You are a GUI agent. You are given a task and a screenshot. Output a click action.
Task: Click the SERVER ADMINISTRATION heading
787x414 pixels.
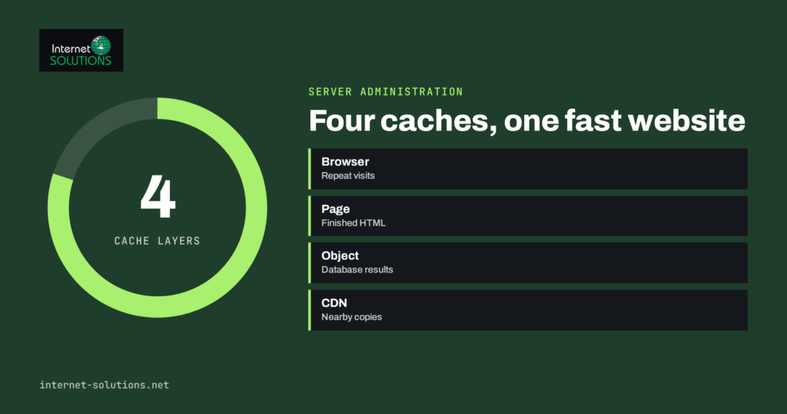[x=386, y=92]
